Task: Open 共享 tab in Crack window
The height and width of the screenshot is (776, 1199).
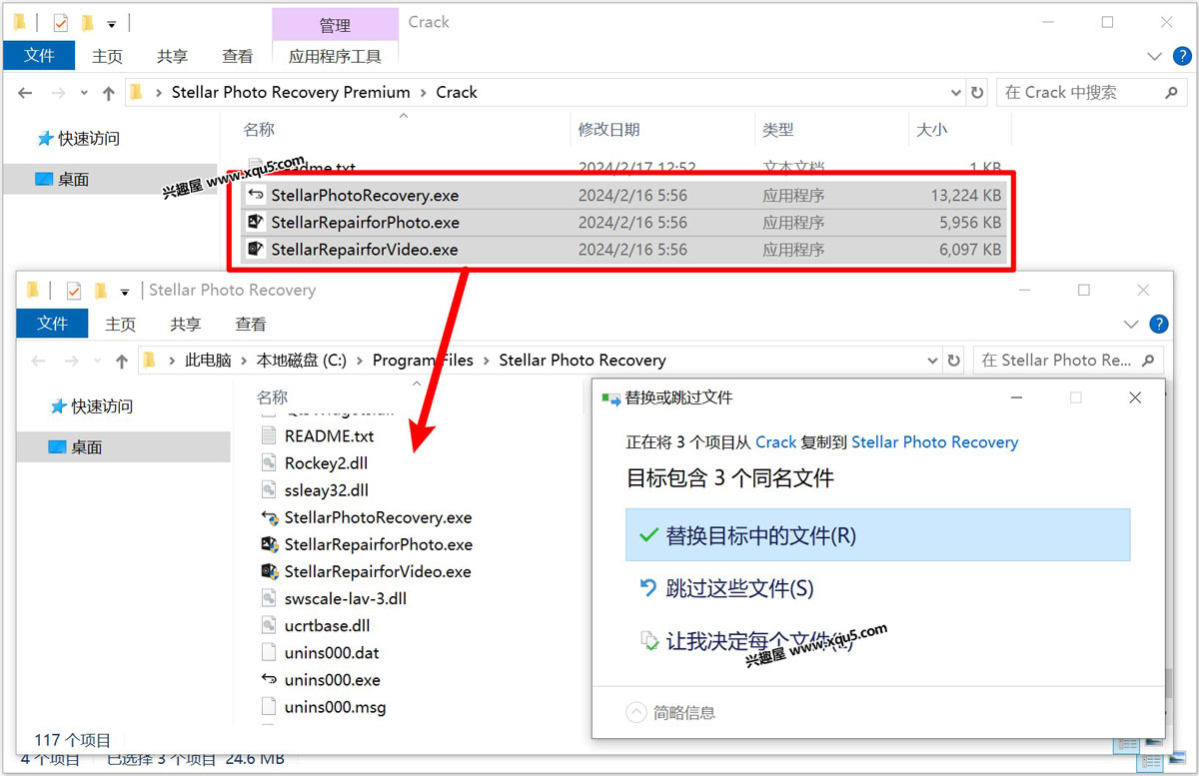Action: [x=172, y=56]
